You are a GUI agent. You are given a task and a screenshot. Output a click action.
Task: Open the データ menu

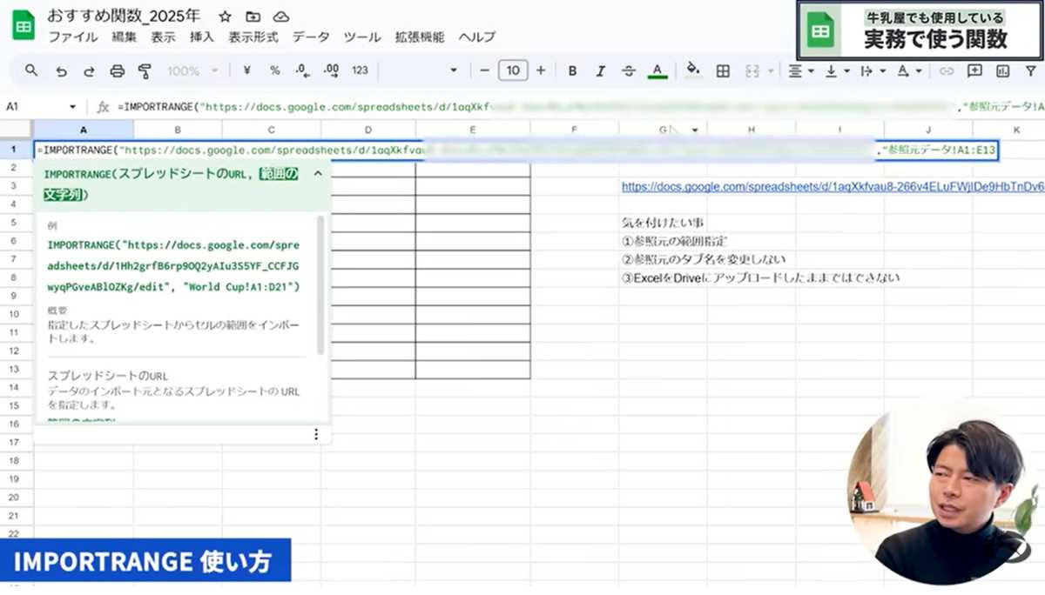coord(311,37)
